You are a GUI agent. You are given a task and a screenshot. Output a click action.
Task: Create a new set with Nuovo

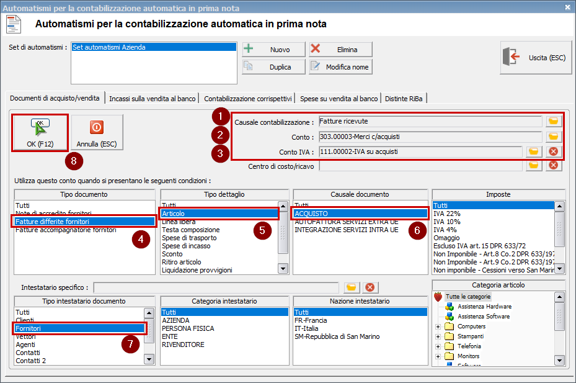273,49
